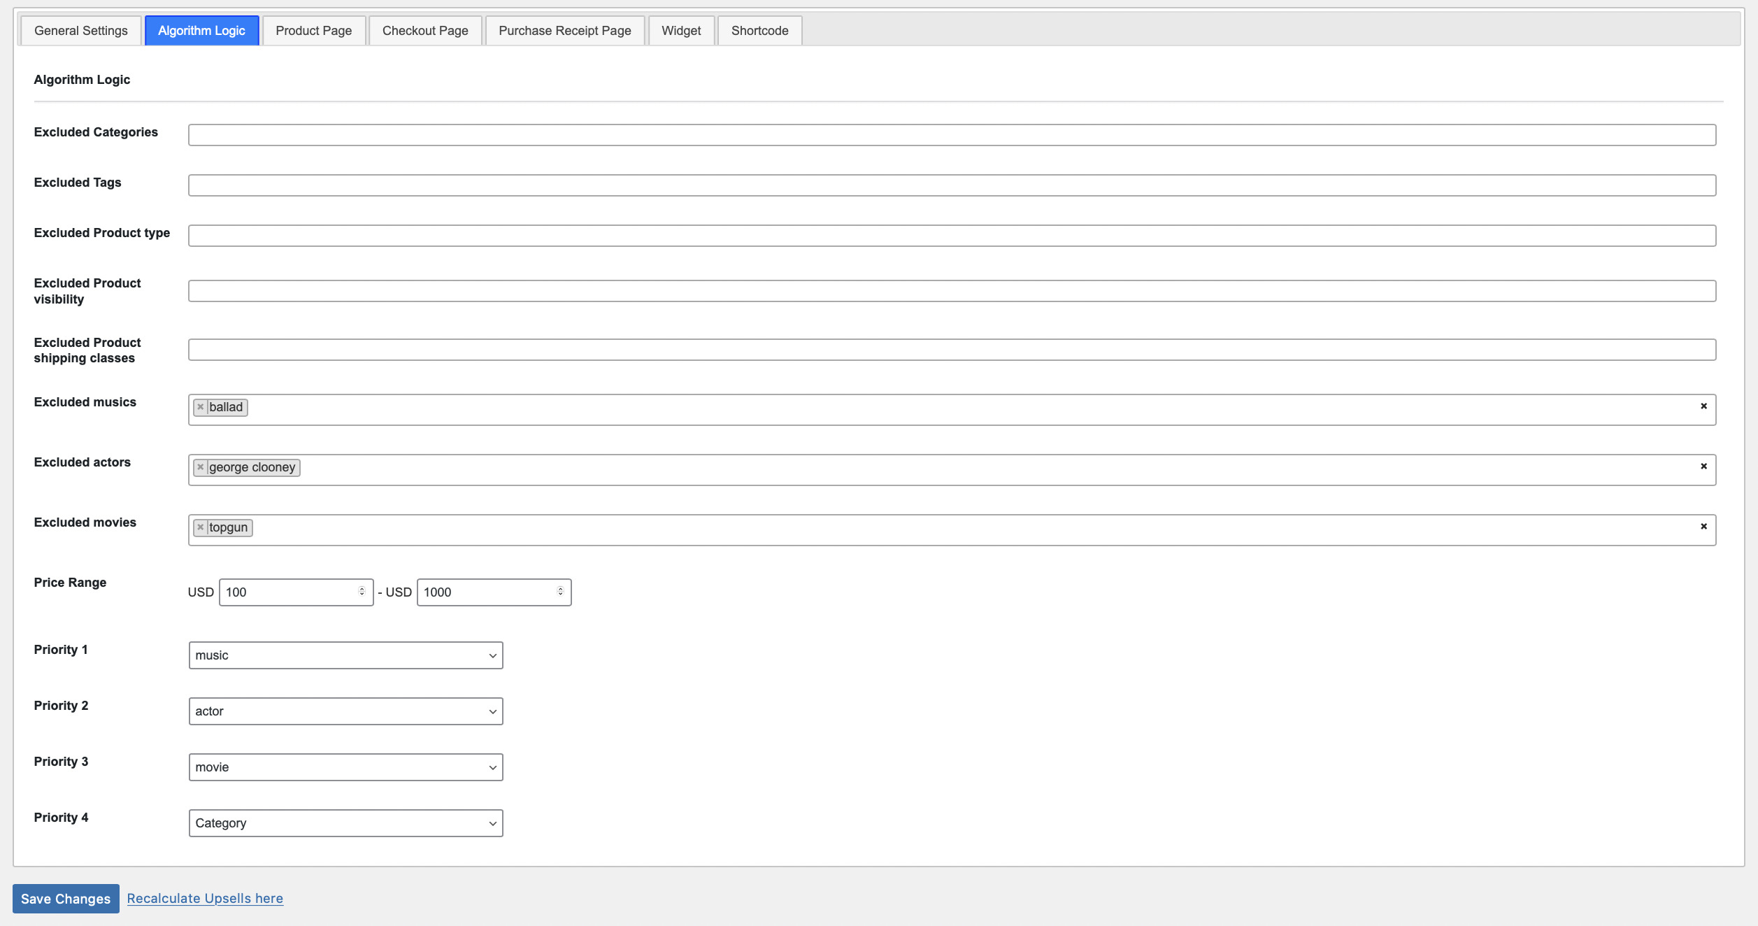Go to Purchase Receipt Page tab
Screen dimensions: 1758x926
coord(565,31)
